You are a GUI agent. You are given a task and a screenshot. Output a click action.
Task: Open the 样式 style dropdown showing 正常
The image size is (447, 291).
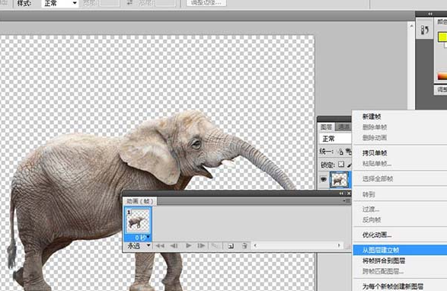point(60,3)
